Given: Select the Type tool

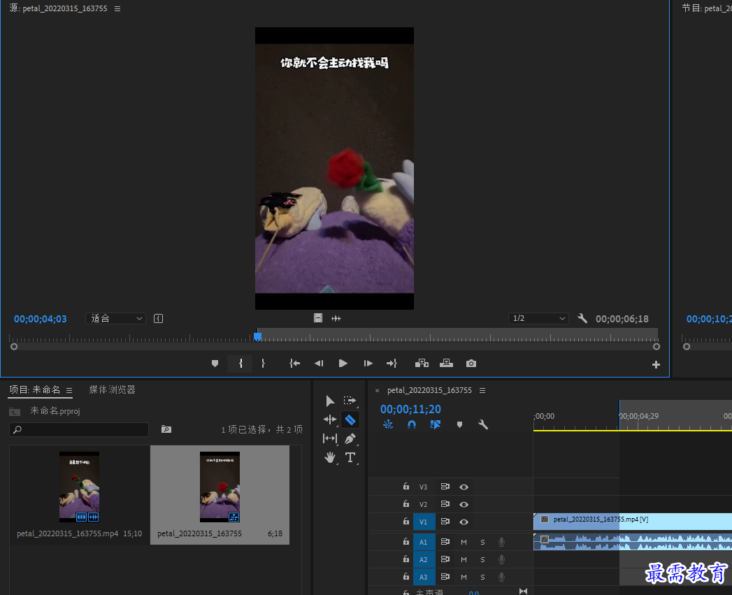Looking at the screenshot, I should point(350,458).
